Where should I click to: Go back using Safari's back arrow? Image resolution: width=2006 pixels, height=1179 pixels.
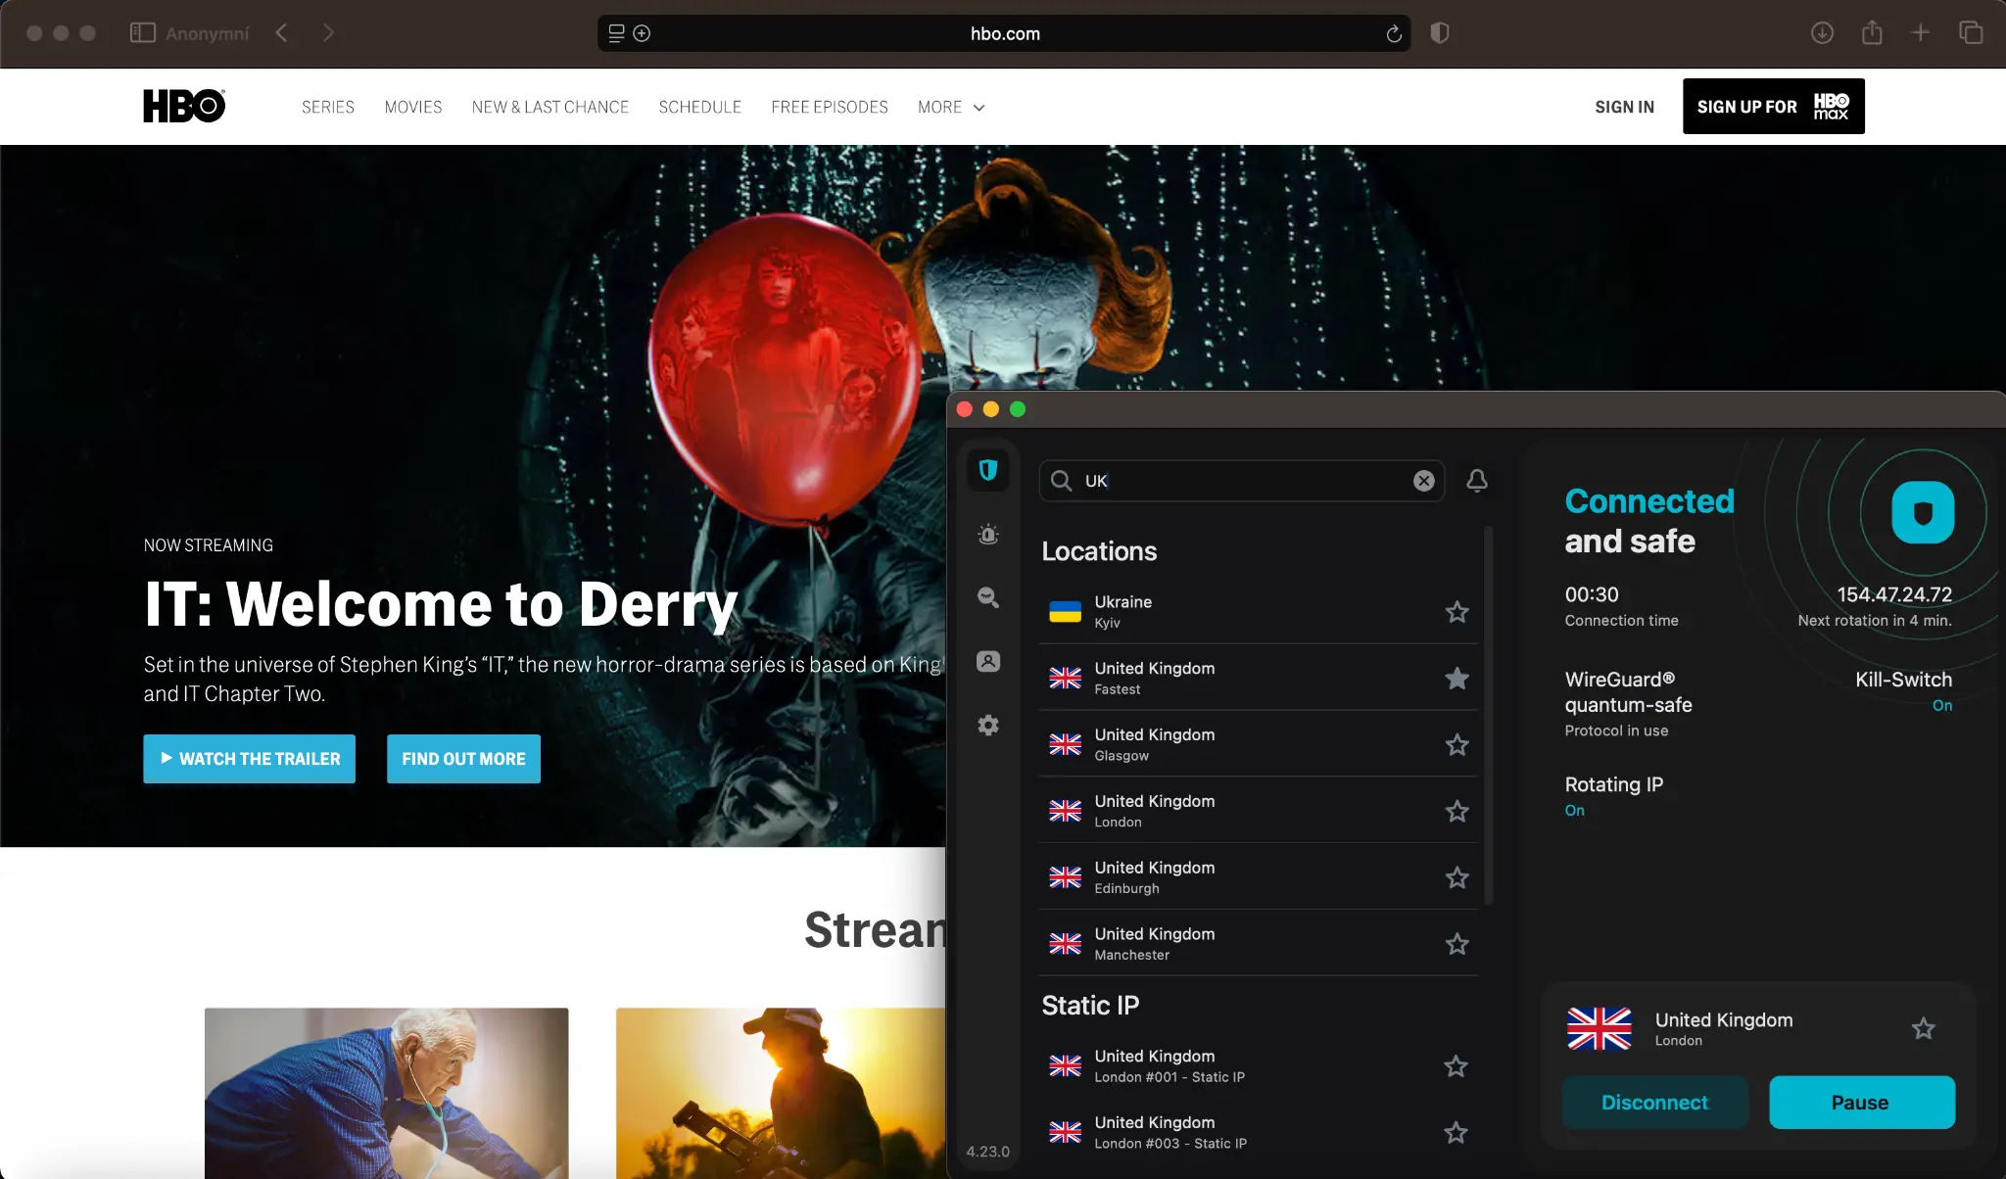282,32
